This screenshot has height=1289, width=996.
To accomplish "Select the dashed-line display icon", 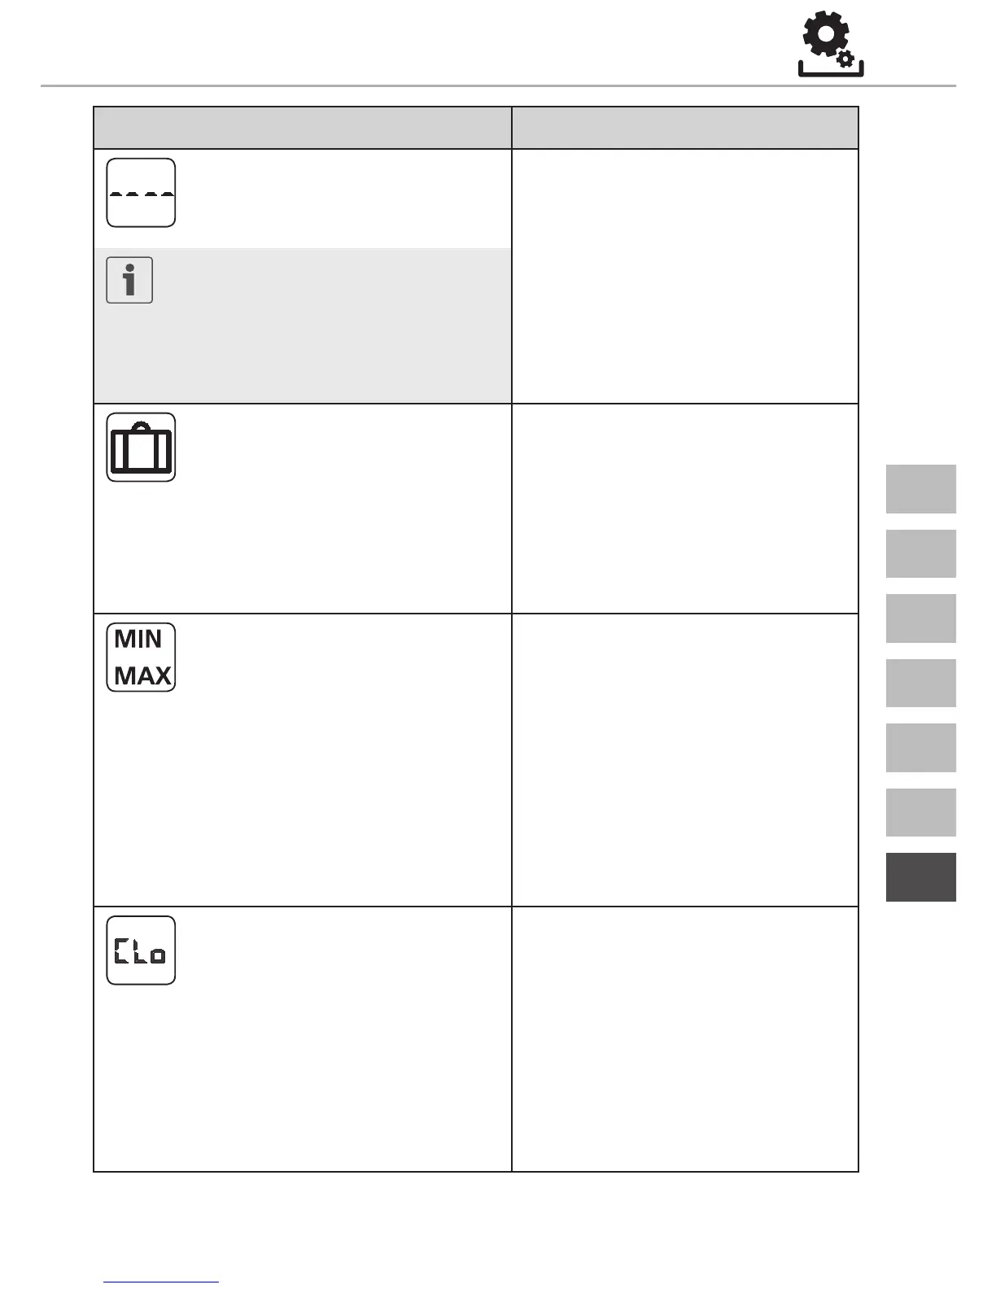I will (x=141, y=193).
